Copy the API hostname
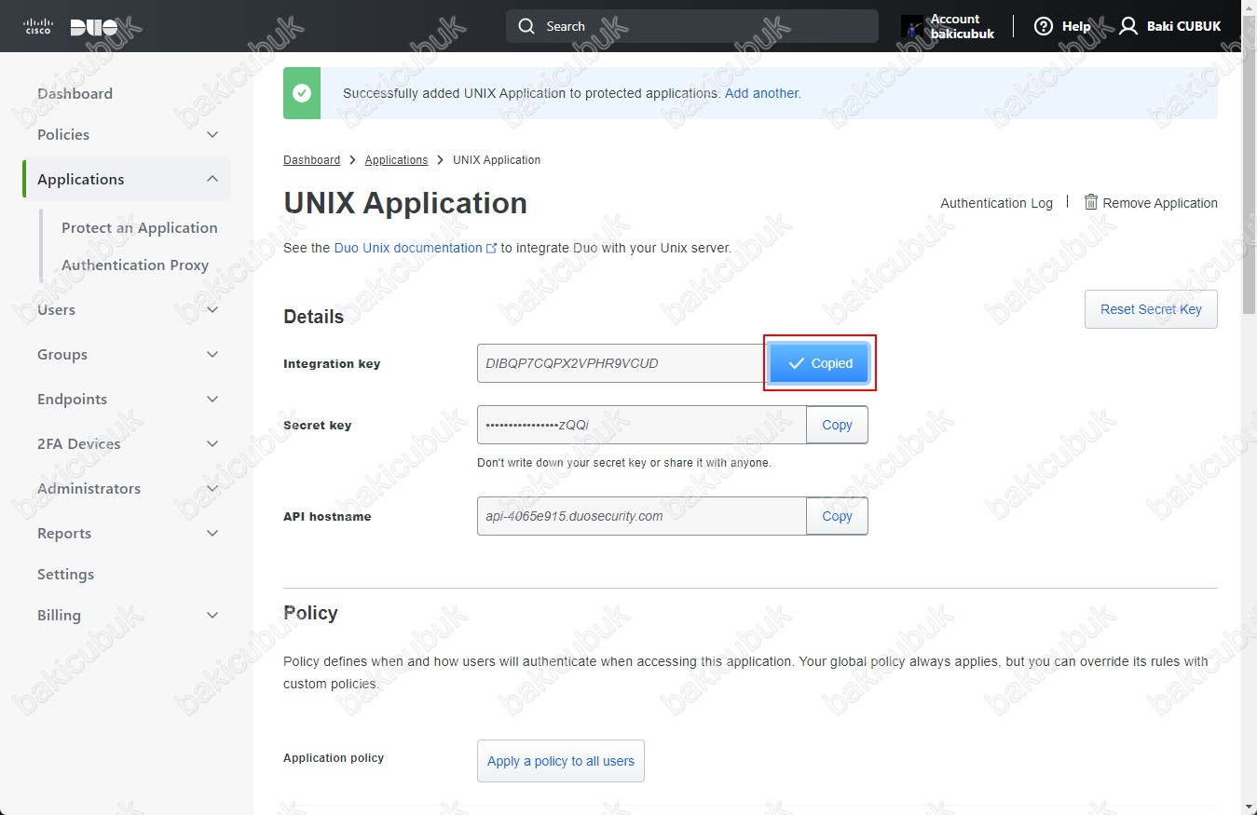The width and height of the screenshot is (1257, 815). point(837,516)
